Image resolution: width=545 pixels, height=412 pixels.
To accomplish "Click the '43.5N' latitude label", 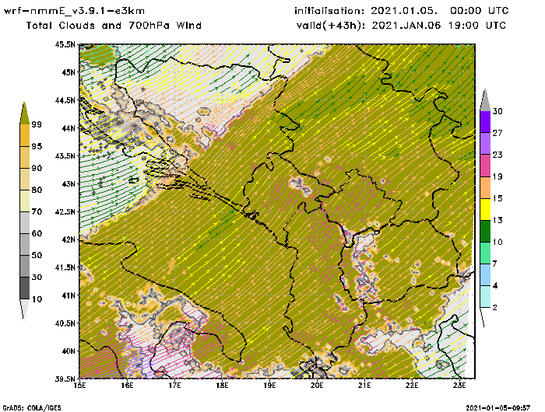I will pyautogui.click(x=65, y=155).
